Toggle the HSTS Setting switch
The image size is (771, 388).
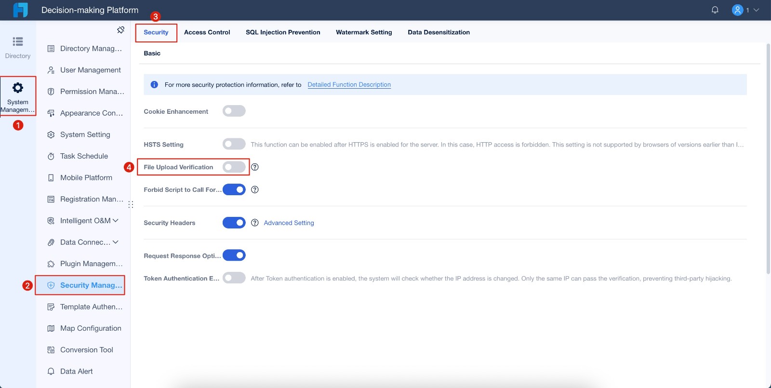[234, 144]
